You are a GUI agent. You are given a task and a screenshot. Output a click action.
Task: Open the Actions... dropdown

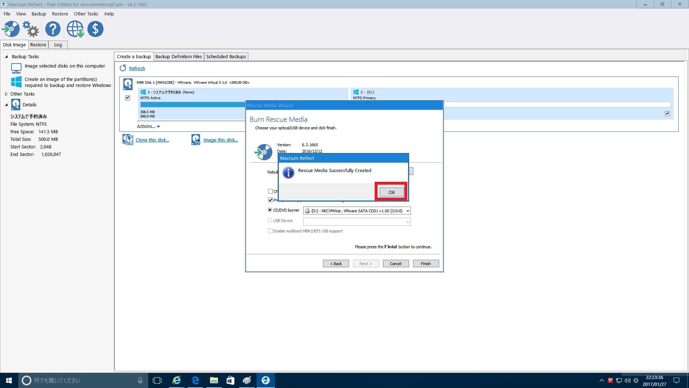(x=148, y=126)
